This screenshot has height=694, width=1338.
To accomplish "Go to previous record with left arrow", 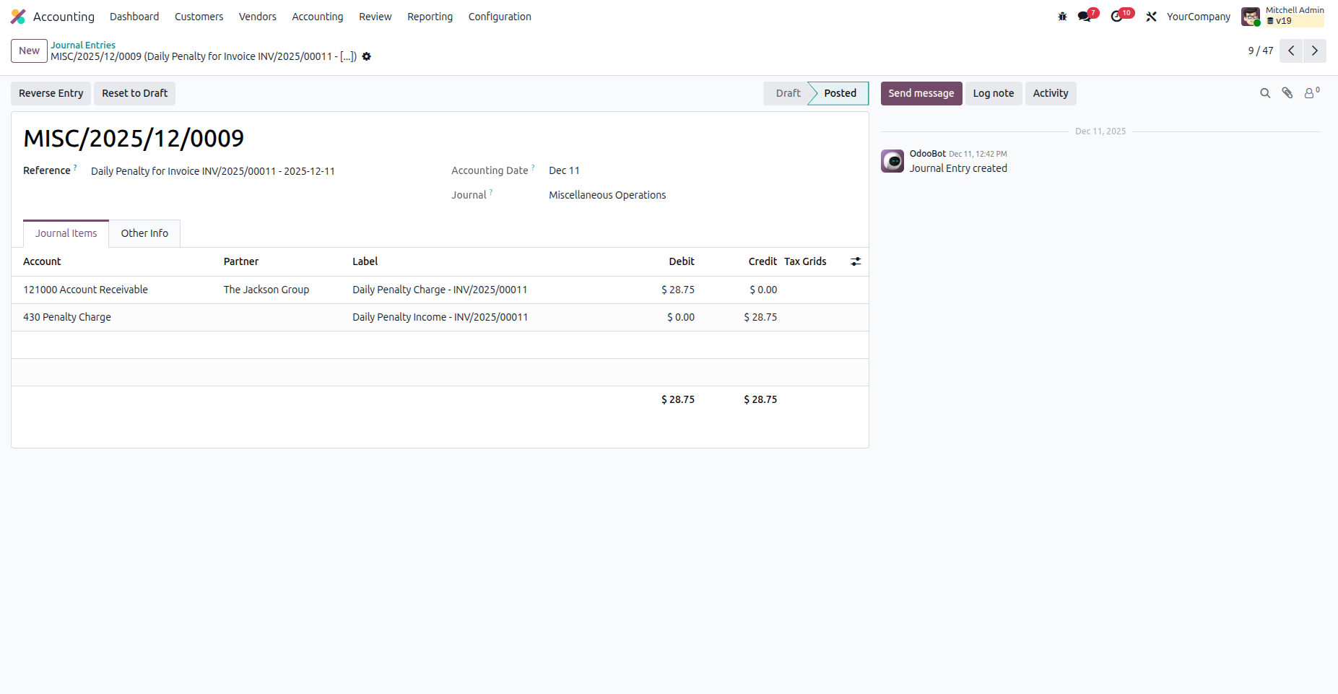I will 1291,51.
